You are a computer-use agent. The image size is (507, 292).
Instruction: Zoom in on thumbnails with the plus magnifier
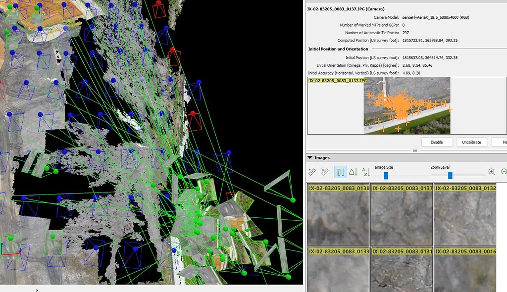pos(492,171)
